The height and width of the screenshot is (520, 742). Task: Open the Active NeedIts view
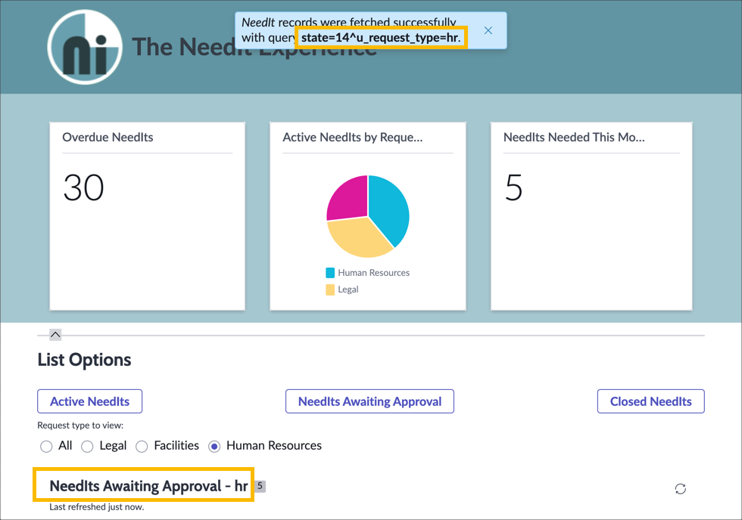pos(89,401)
